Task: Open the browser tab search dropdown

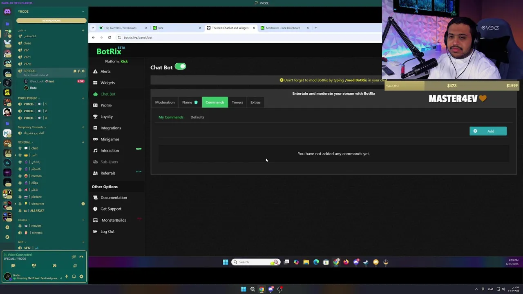Action: pos(93,28)
